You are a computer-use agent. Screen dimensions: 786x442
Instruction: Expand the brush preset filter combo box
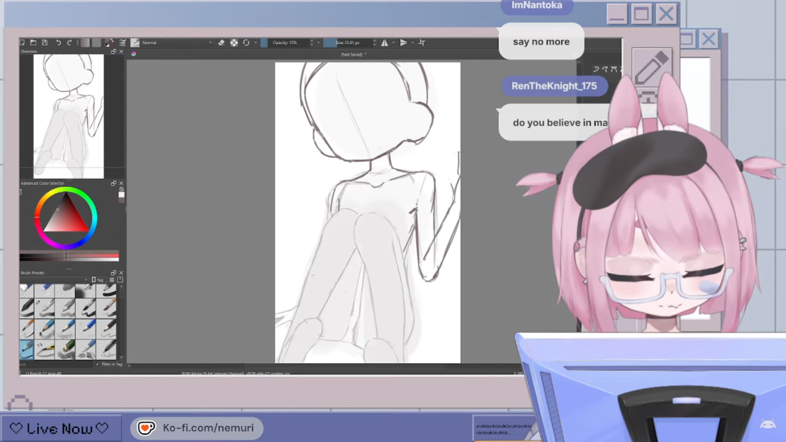54,280
